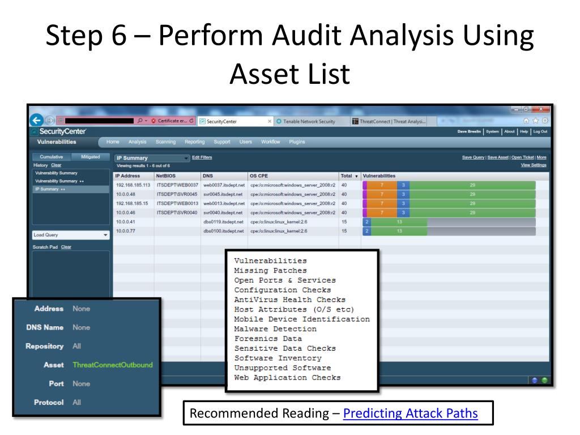Click the browser favorites star icon
The width and height of the screenshot is (580, 435).
pos(535,121)
